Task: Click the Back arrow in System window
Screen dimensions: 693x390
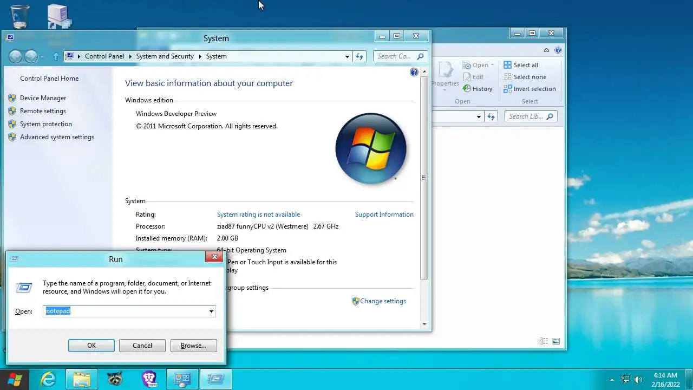Action: [16, 56]
